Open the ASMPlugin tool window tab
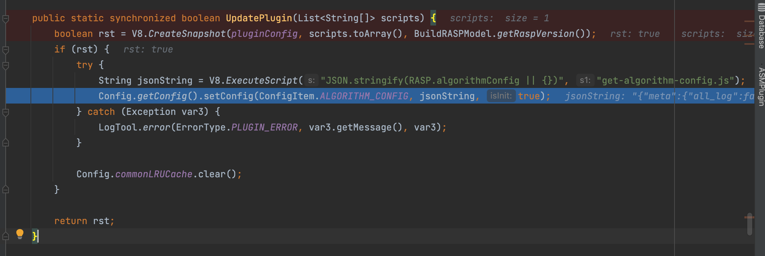Screen dimensions: 765x256 [x=761, y=87]
